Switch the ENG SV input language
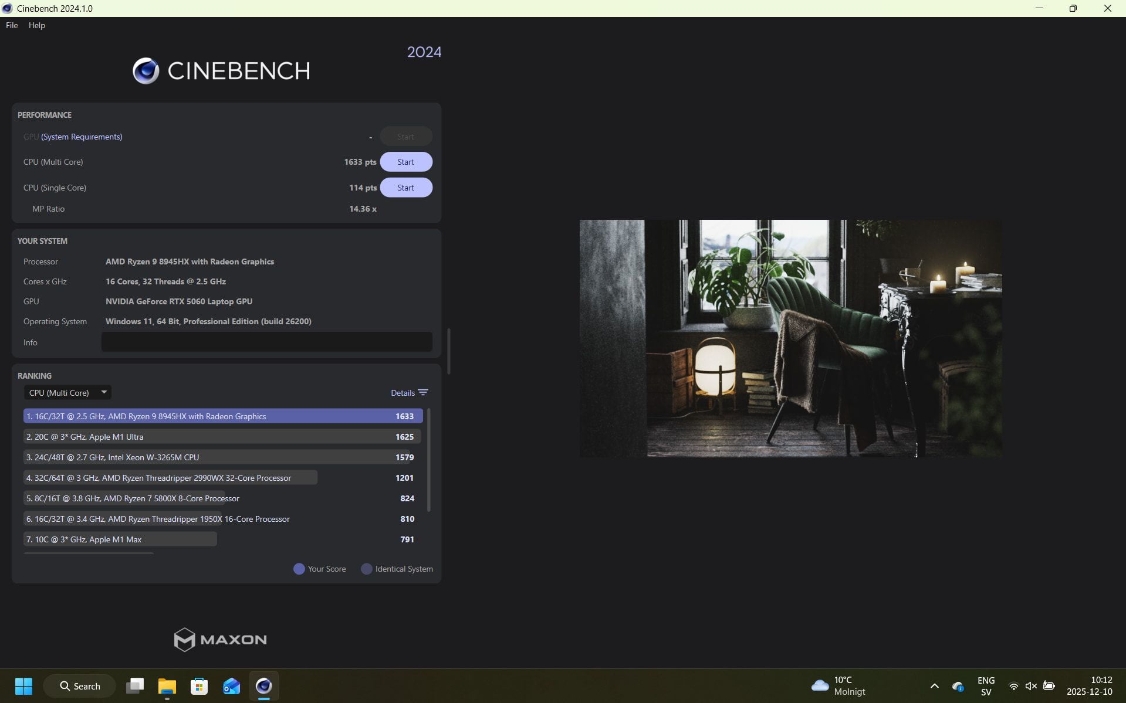Screen dimensions: 1126x703 coord(986,686)
